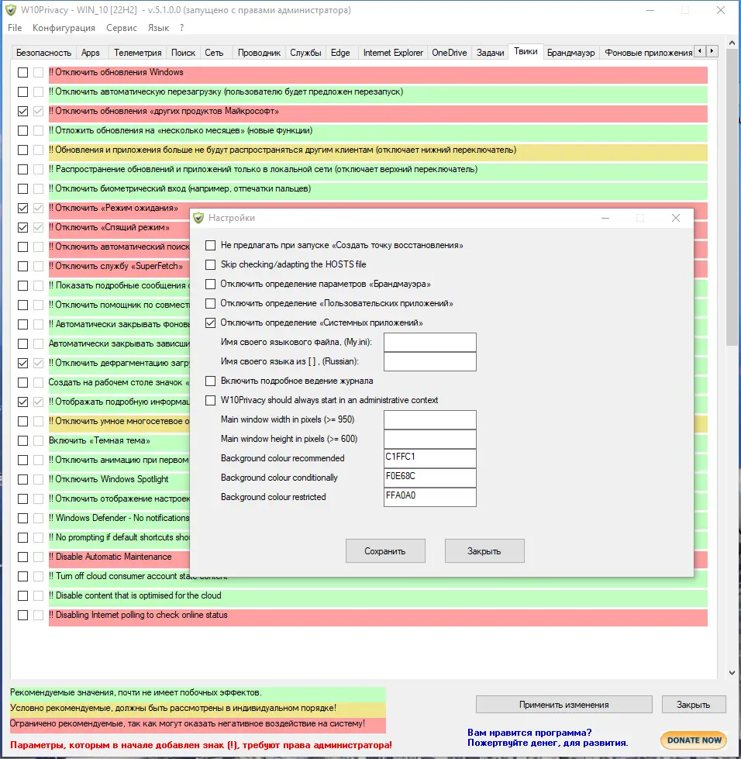Uncheck first checkbox for Отключить «Спящий режим»

point(22,227)
